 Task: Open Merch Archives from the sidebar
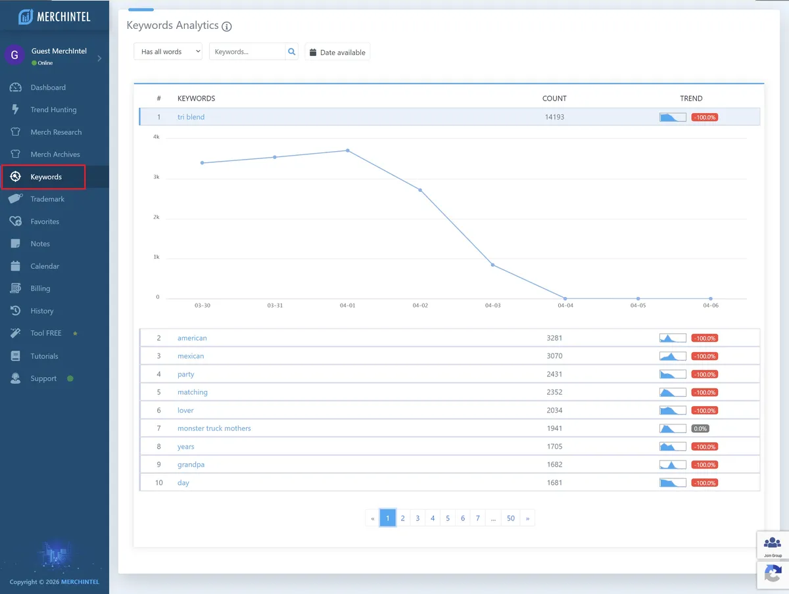[x=16, y=154]
